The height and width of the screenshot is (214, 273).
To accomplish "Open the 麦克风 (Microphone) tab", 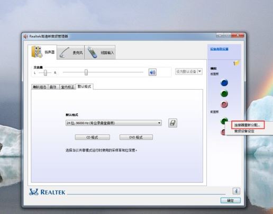I will click(70, 52).
